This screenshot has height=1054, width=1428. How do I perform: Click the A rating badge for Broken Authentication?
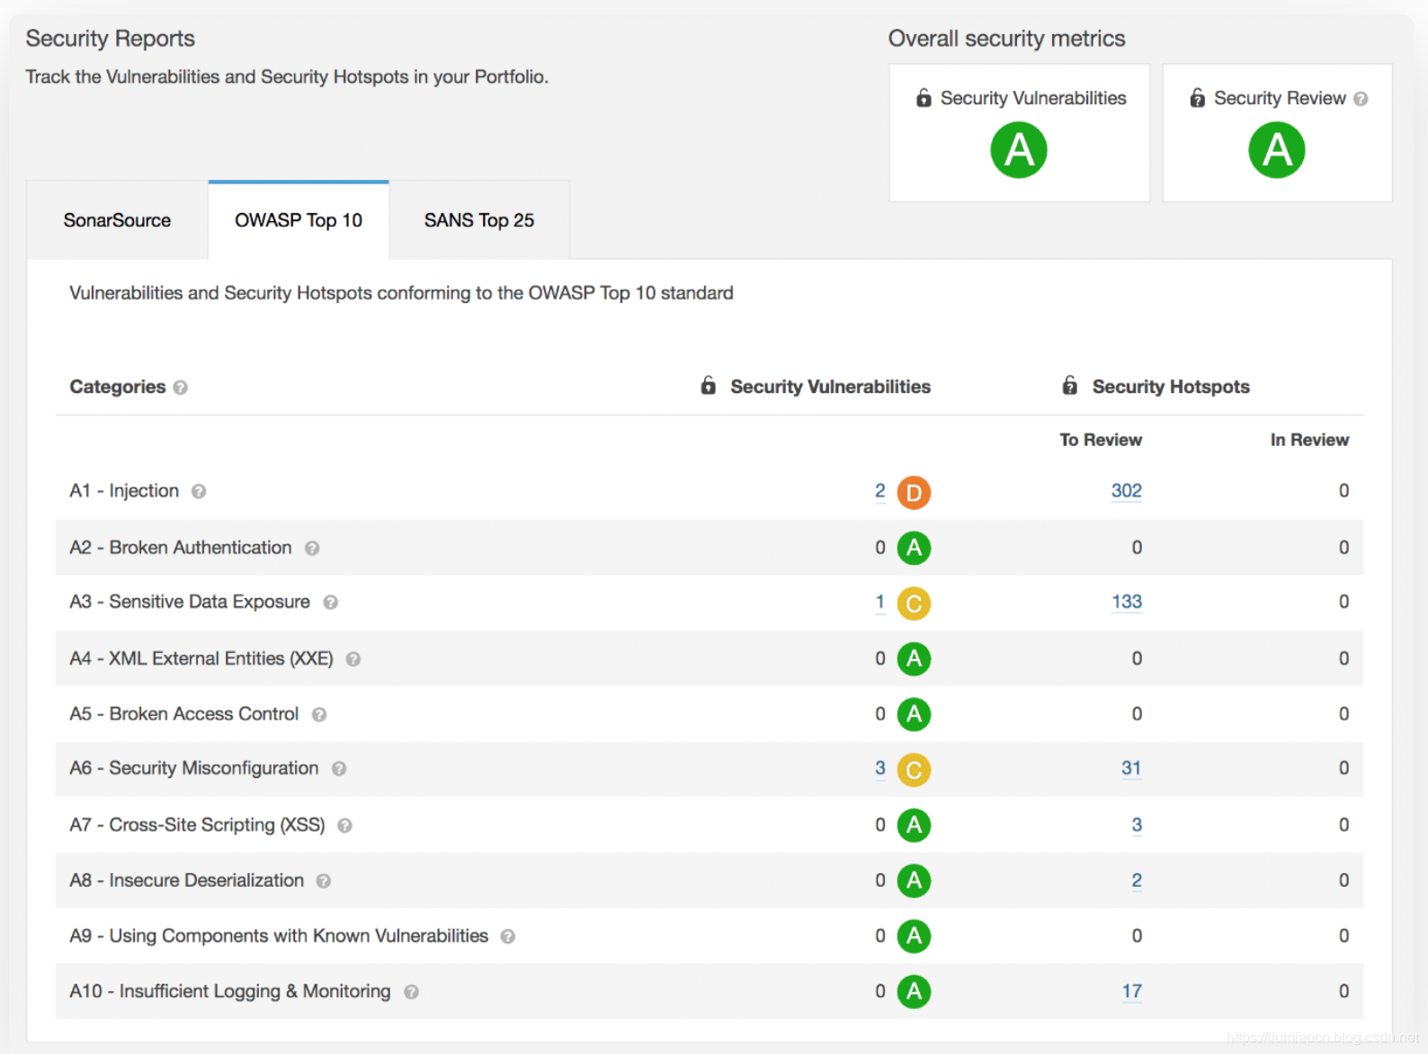914,548
